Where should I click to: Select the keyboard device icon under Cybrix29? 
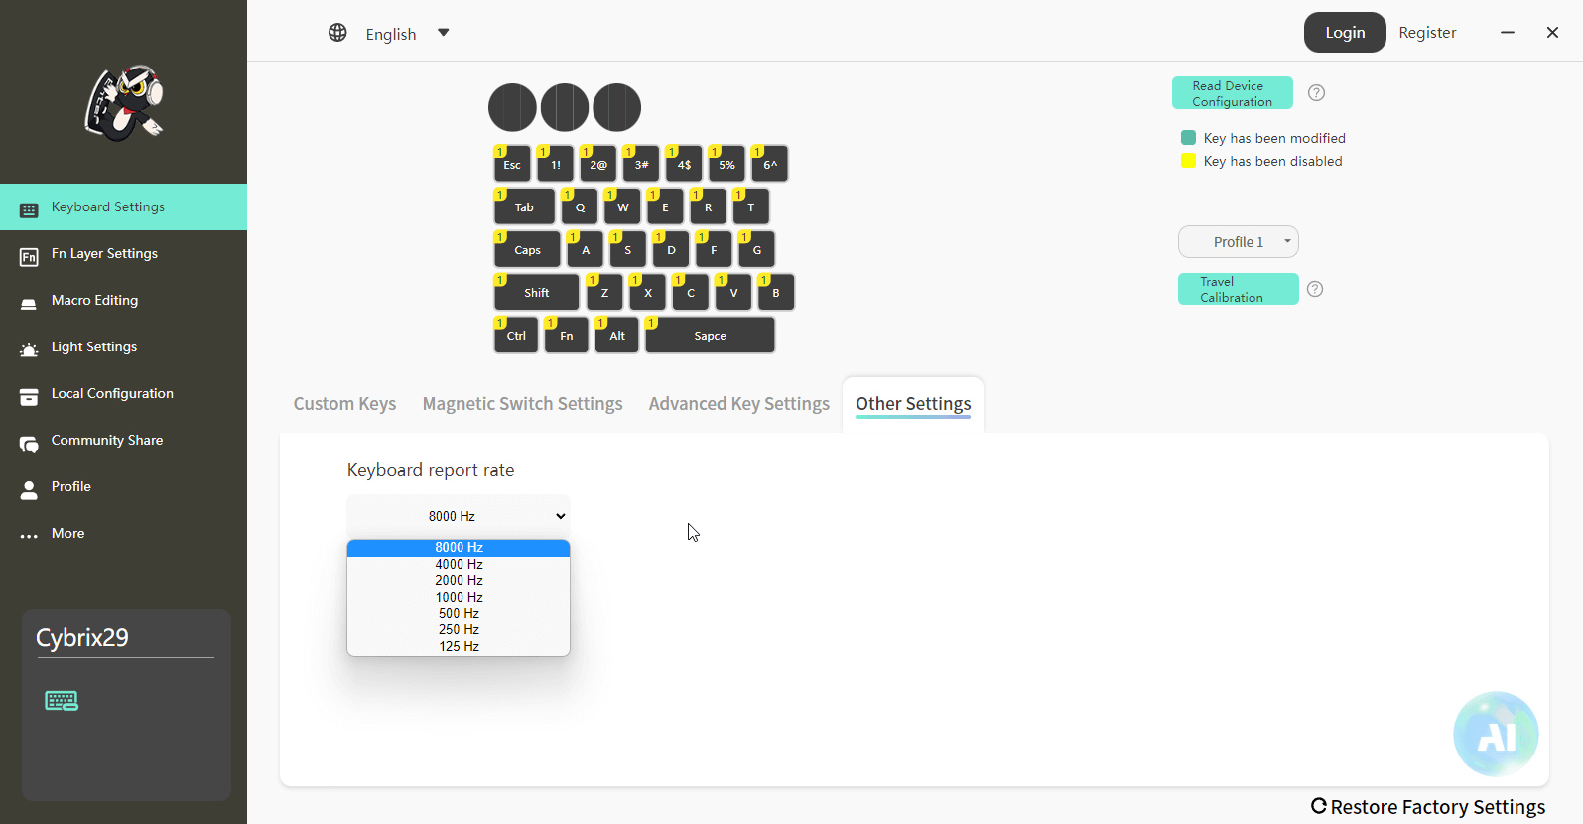pos(62,701)
